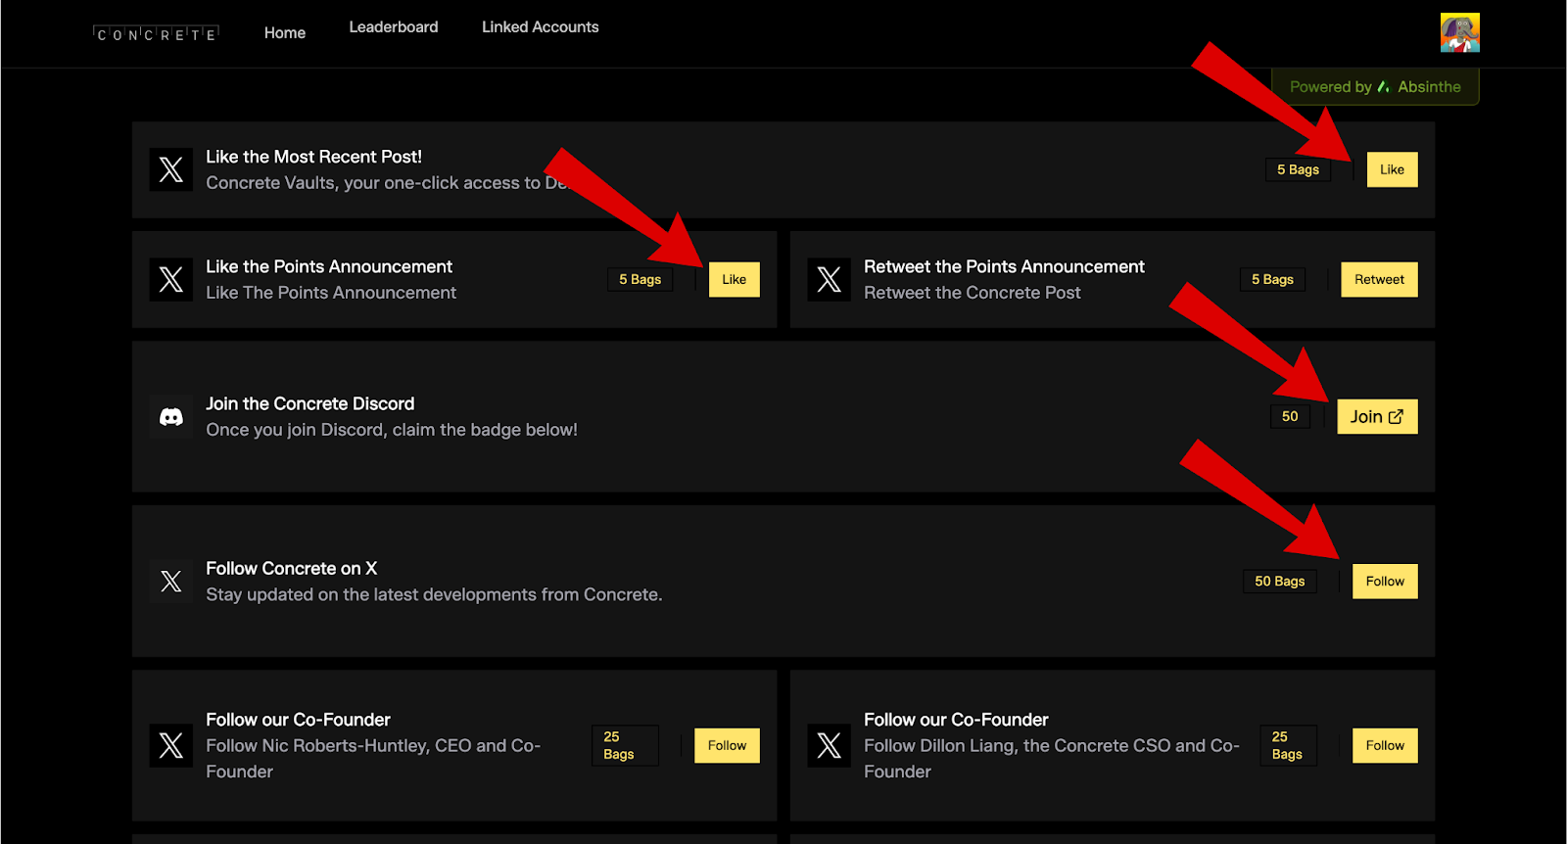The width and height of the screenshot is (1567, 844).
Task: Open the Linked Accounts page
Action: point(541,26)
